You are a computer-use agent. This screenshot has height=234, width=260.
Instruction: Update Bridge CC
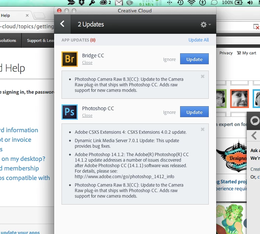pyautogui.click(x=194, y=59)
